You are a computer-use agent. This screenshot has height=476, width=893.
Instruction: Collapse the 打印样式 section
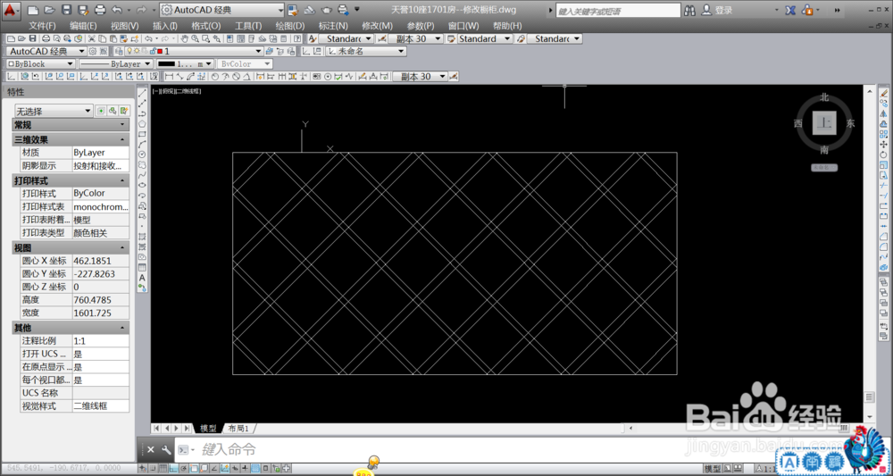(122, 180)
